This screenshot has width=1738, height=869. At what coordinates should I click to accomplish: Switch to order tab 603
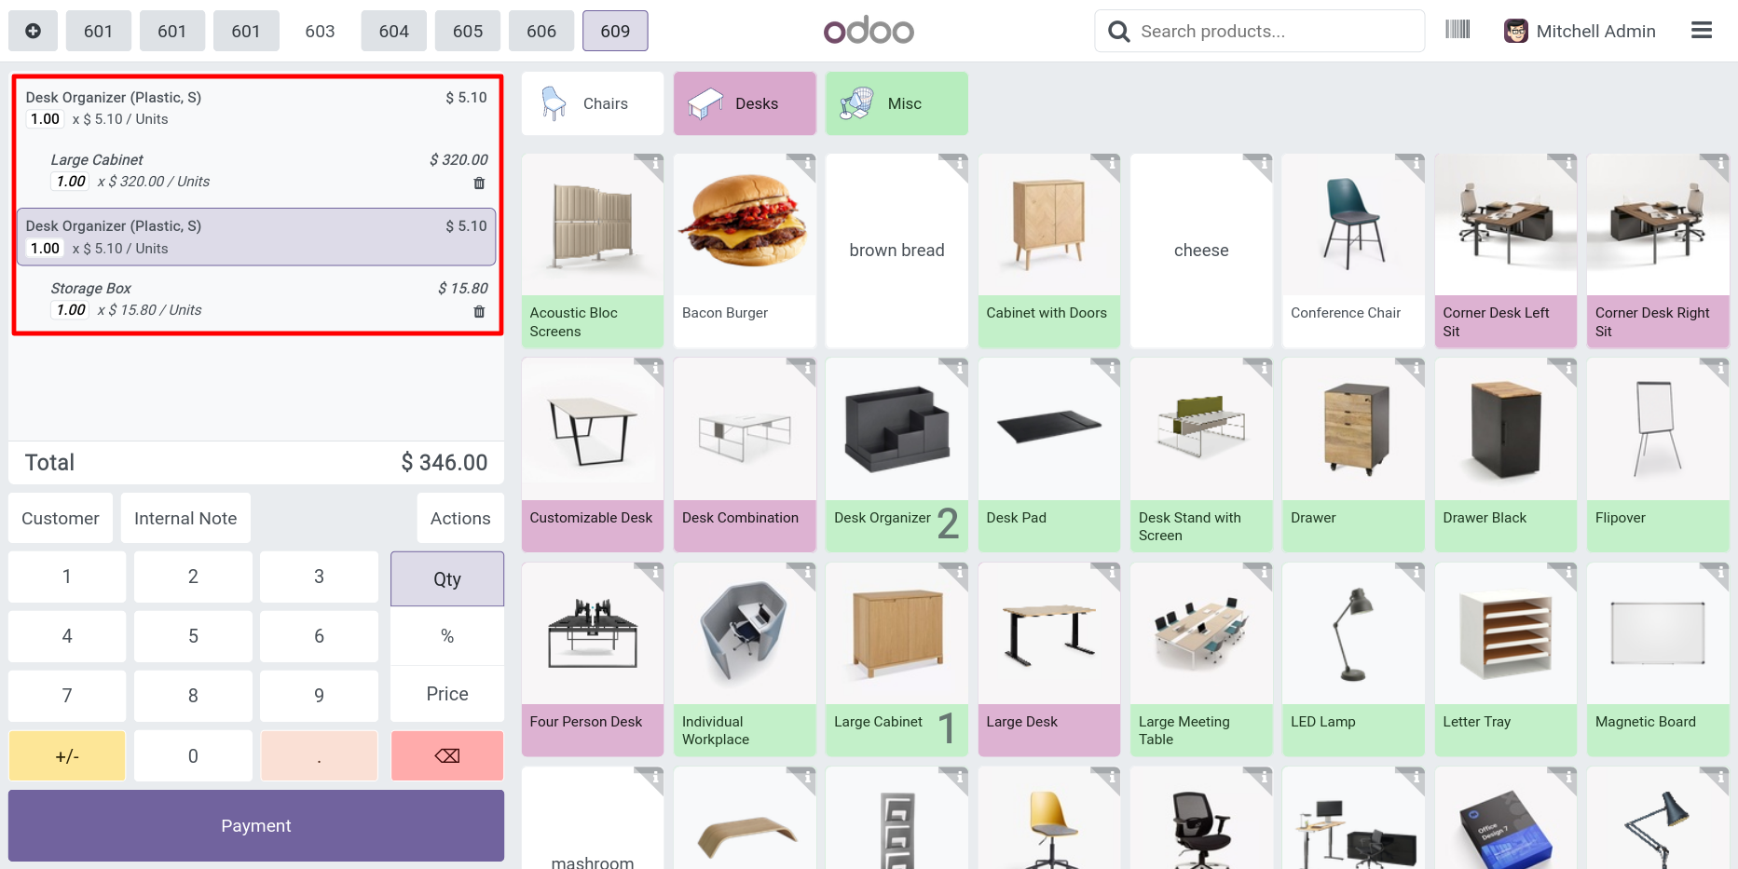320,31
